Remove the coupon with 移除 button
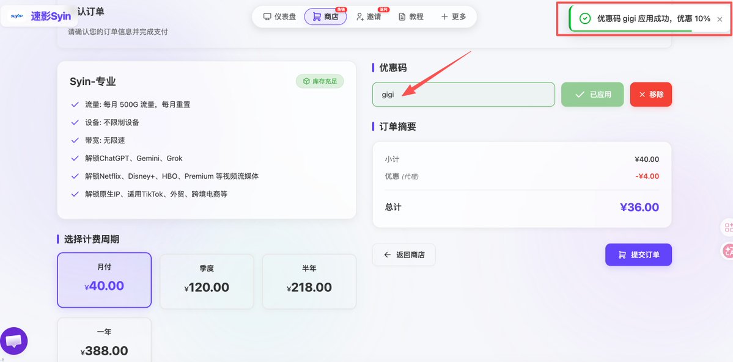Screen dimensions: 733x362 click(650, 95)
